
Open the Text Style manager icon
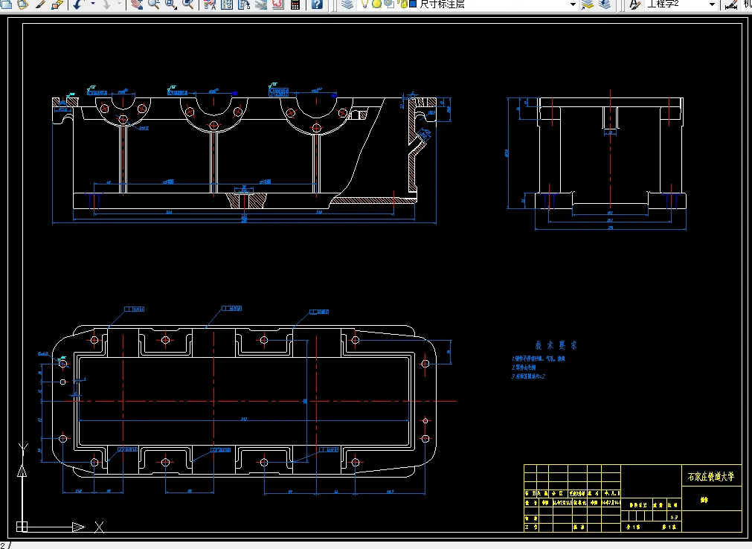click(634, 4)
